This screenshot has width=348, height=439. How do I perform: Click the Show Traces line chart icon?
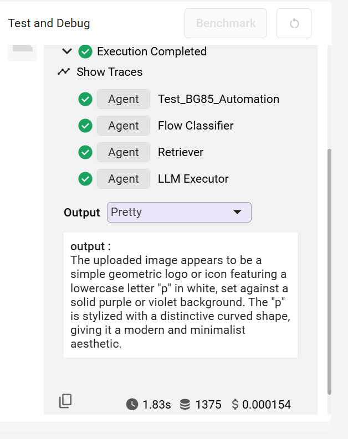coord(64,72)
